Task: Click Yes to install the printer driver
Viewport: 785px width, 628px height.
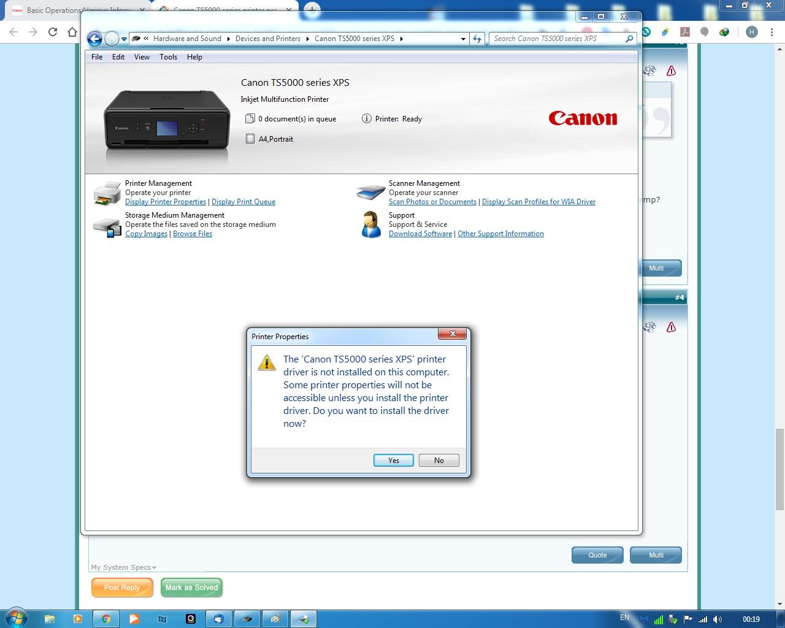Action: (393, 461)
